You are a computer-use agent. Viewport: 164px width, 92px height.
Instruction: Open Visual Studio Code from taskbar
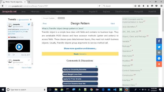coord(115,90)
